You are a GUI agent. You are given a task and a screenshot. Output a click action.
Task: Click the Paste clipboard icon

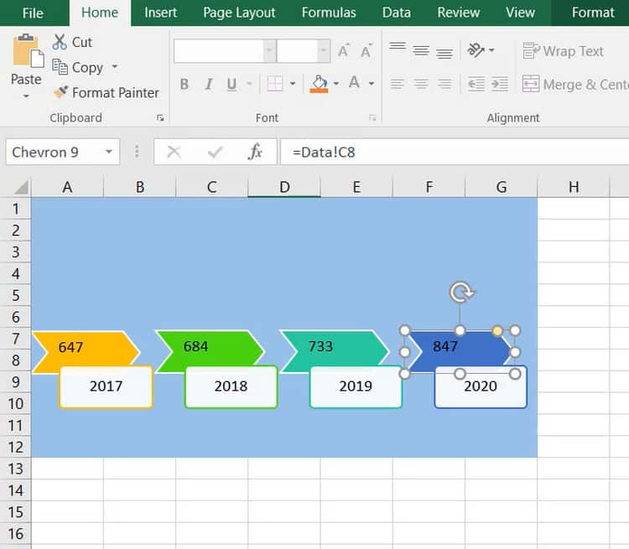(x=28, y=50)
